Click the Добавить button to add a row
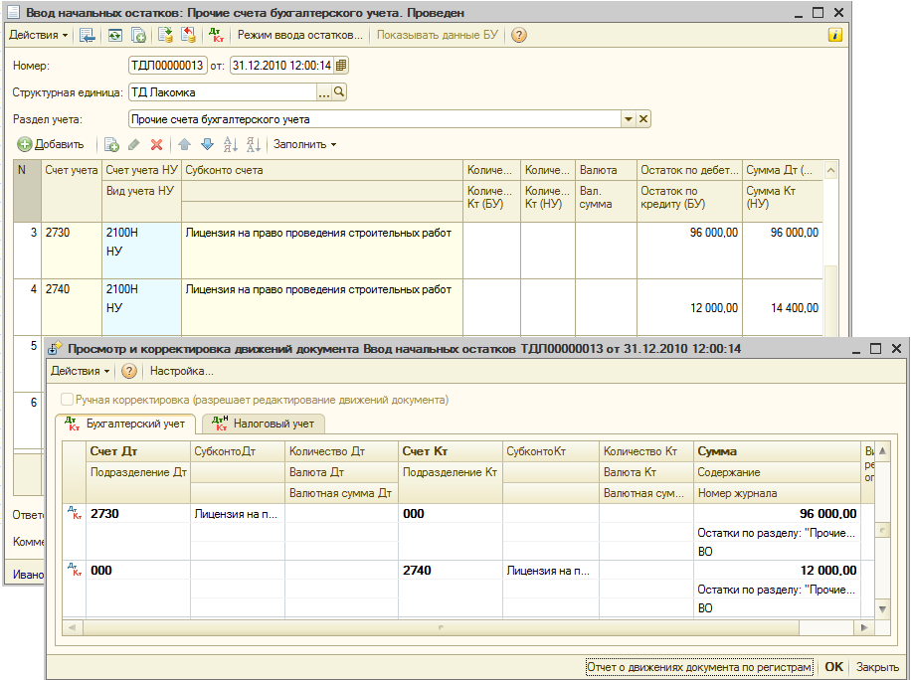Viewport: 911px width, 680px height. [x=51, y=144]
